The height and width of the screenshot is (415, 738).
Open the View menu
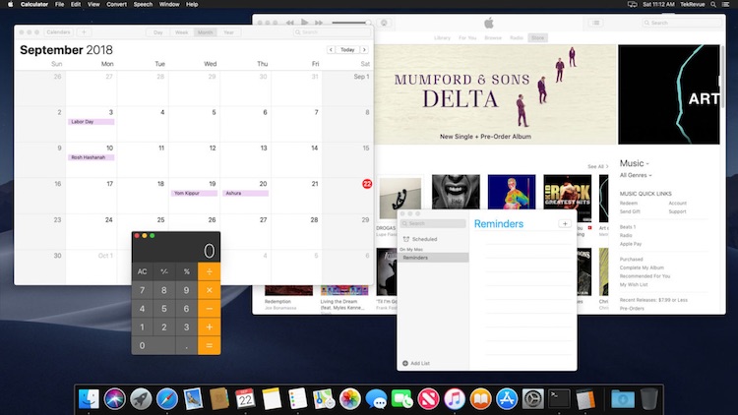pos(93,4)
